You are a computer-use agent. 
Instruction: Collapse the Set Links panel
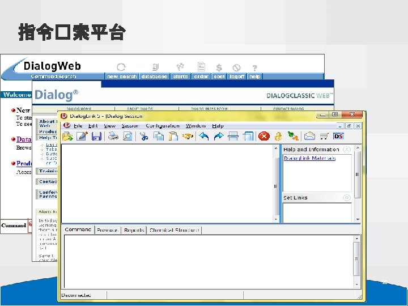pyautogui.click(x=347, y=198)
